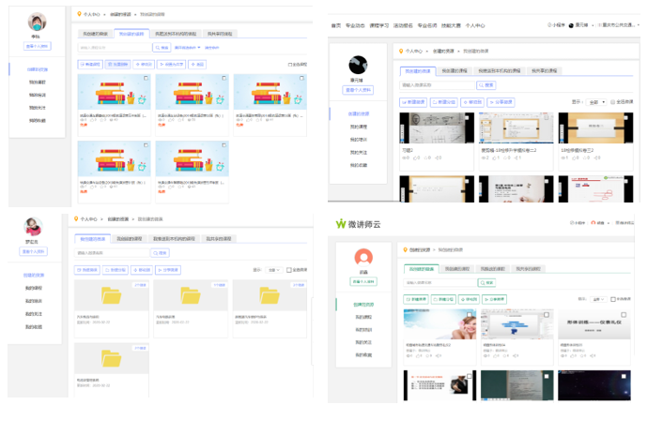Click the profile button under the masked-face avatar
Viewport: 663px width, 435px height.
tap(37, 46)
